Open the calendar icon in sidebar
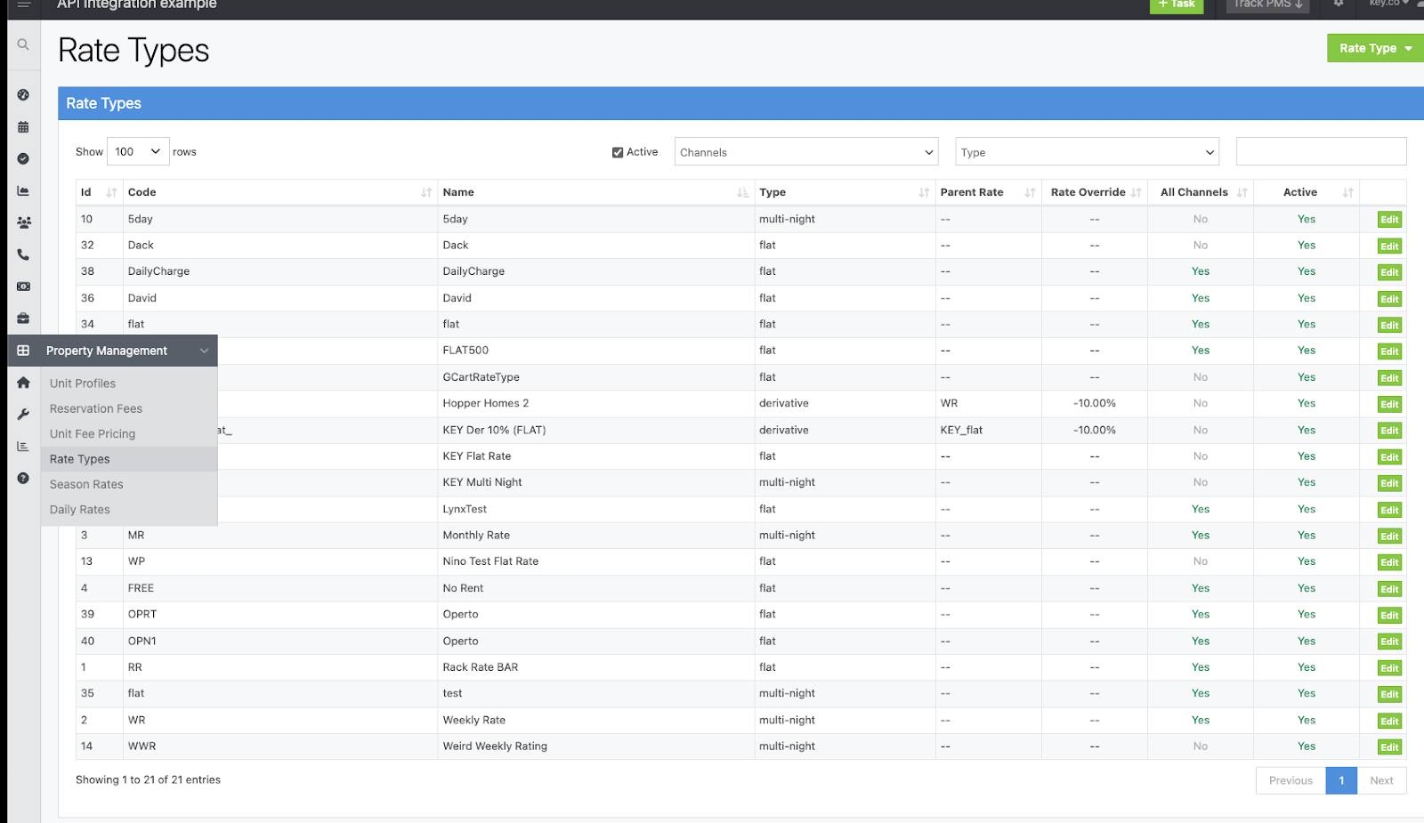This screenshot has width=1424, height=823. [23, 127]
